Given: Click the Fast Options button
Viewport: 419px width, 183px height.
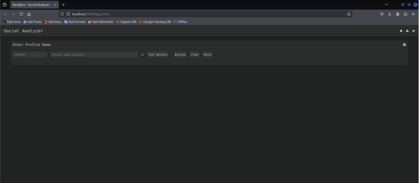Looking at the screenshot, I should tap(157, 55).
